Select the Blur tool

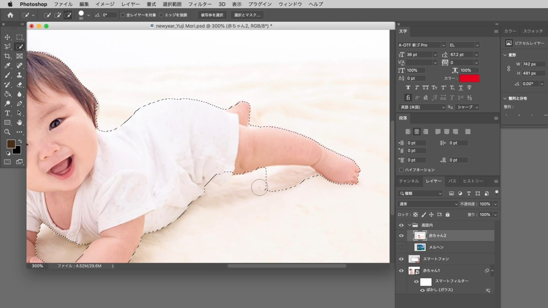19,94
